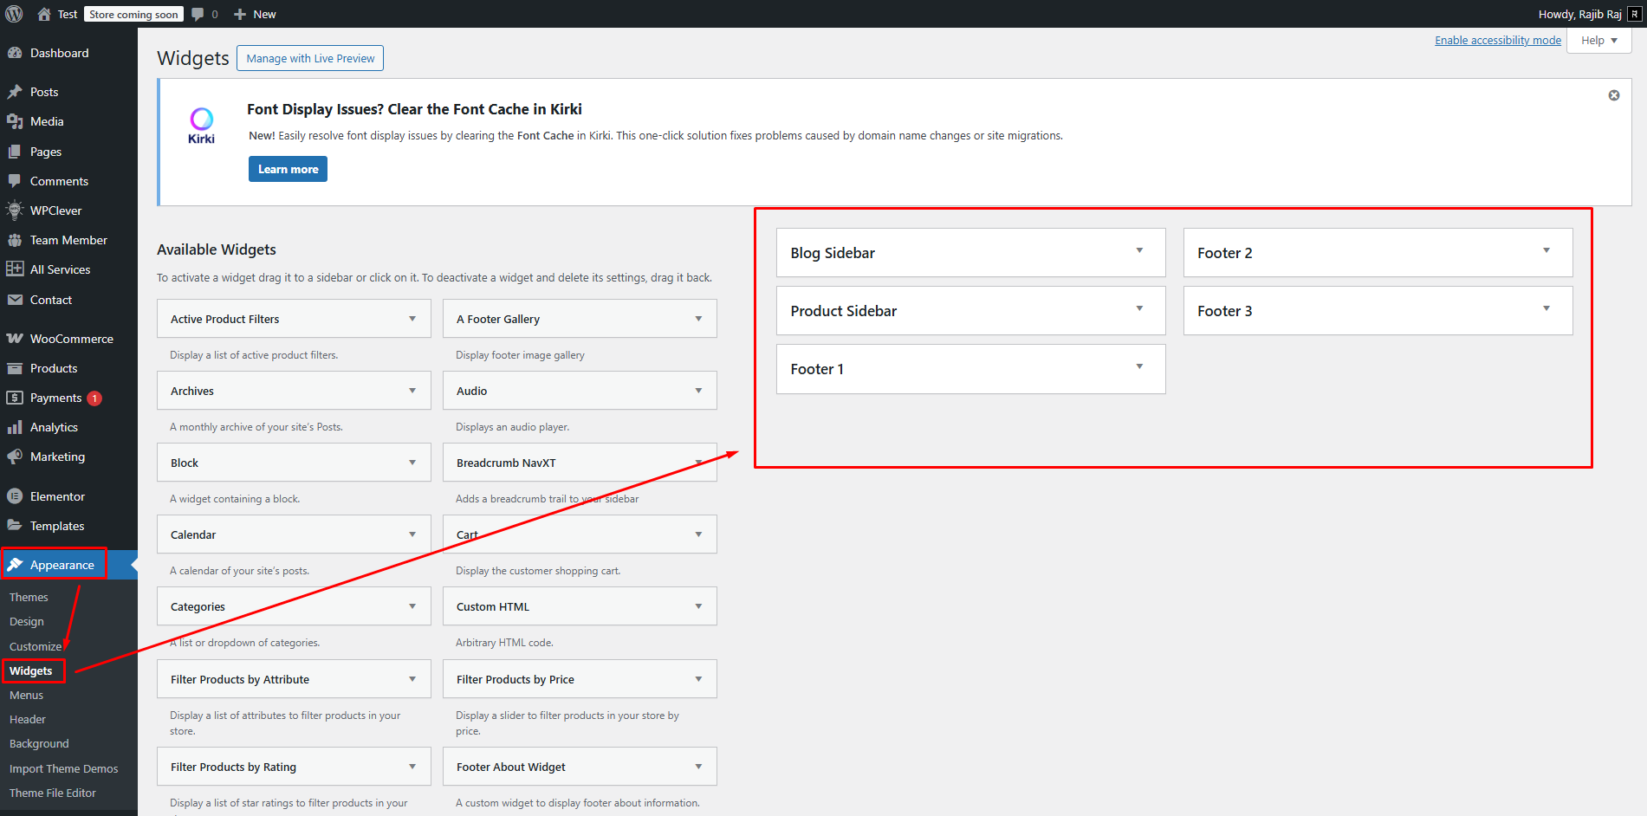Dismiss the Kirki notice with close icon
This screenshot has width=1647, height=816.
click(x=1614, y=95)
